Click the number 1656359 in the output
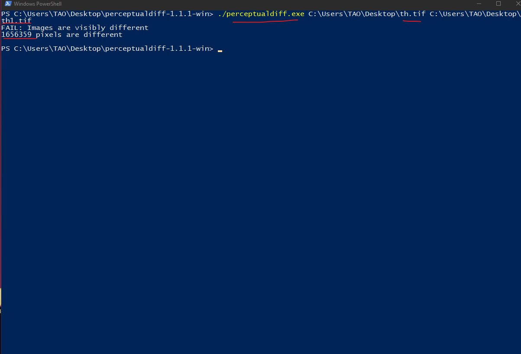 pyautogui.click(x=16, y=35)
